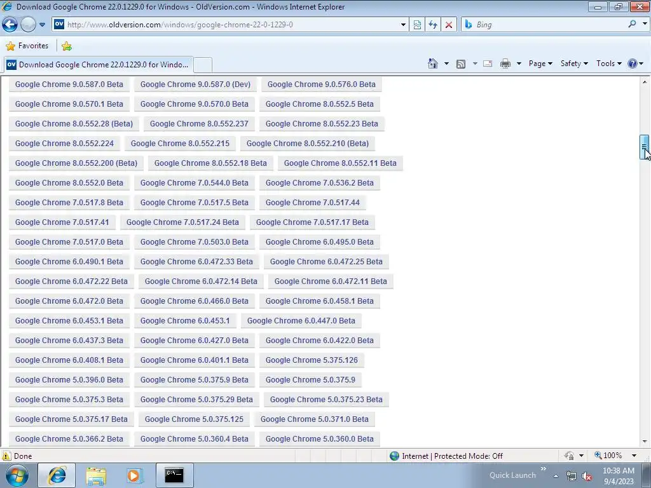The width and height of the screenshot is (651, 488).
Task: Open Google Chrome 8.0.552.237 link
Action: click(x=199, y=124)
